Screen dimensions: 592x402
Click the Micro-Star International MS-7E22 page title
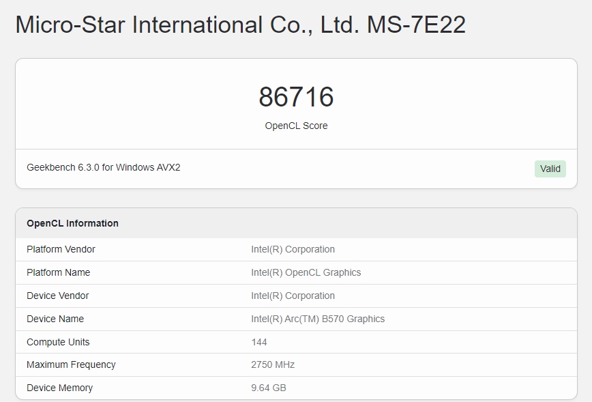pos(240,25)
